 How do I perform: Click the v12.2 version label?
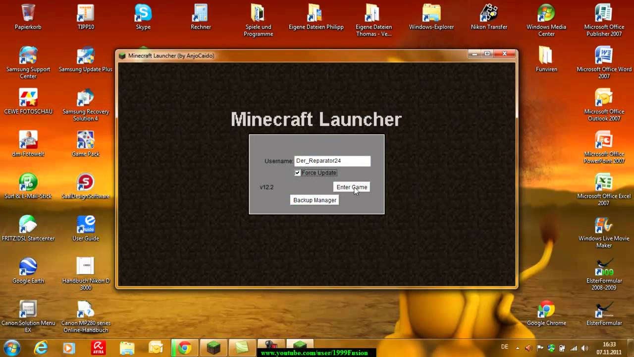coord(266,187)
